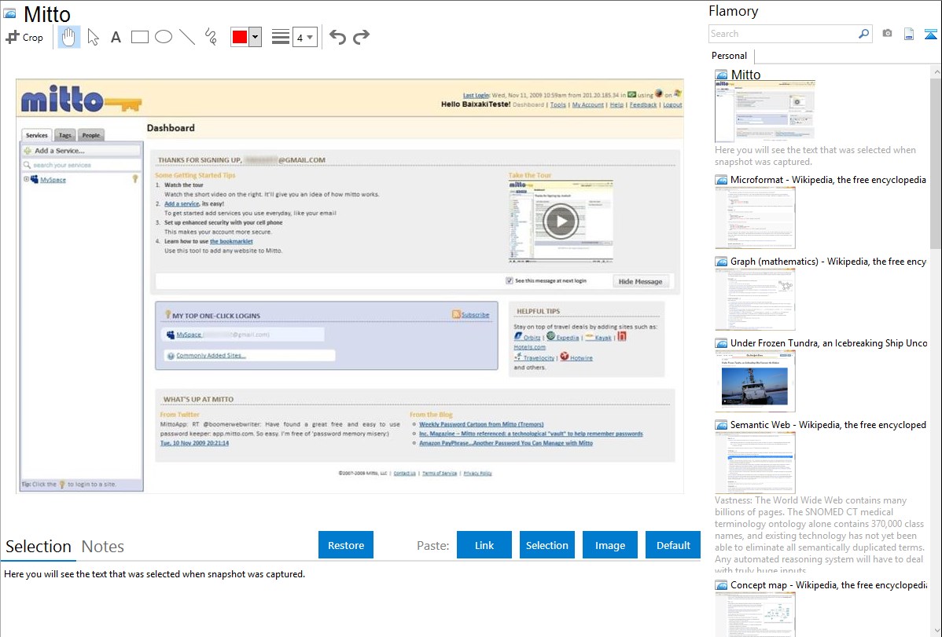The height and width of the screenshot is (637, 942).
Task: Click the search your services field
Action: [x=81, y=164]
